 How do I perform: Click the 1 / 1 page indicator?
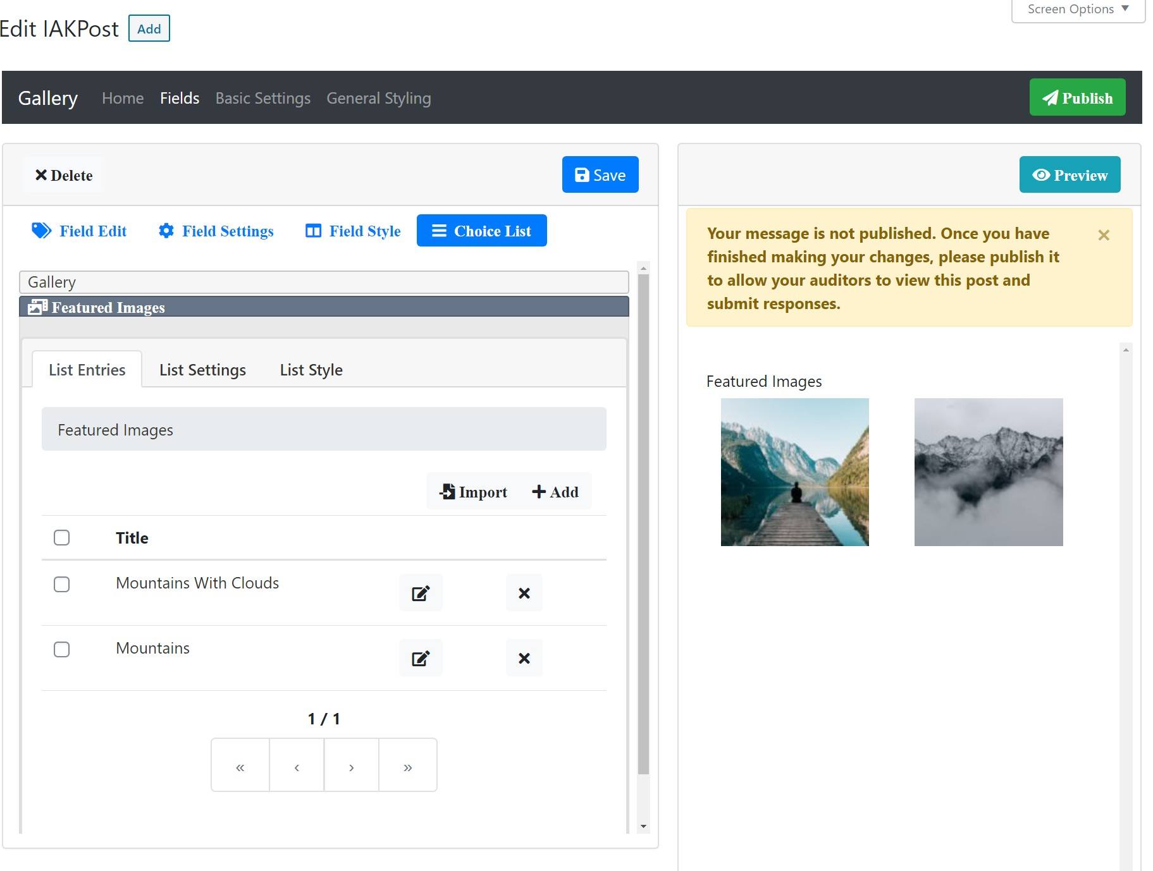[324, 719]
